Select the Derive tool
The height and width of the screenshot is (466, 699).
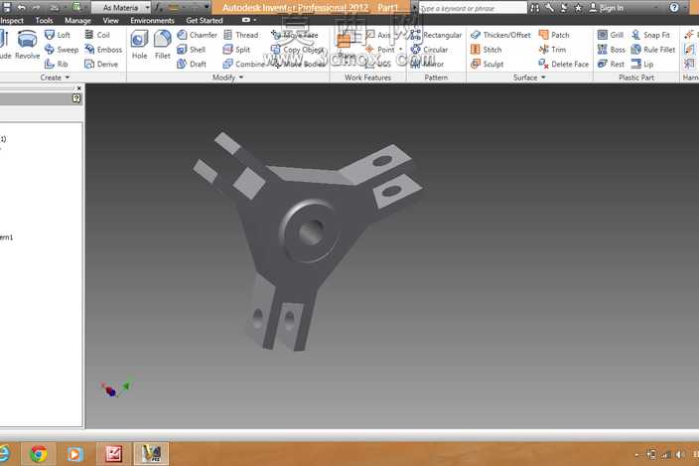(x=101, y=65)
